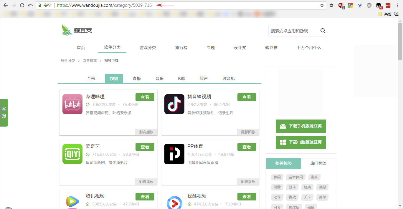Screen dimensions: 403x209
Task: Click the 爱奇艺 app title
Action: pyautogui.click(x=93, y=147)
